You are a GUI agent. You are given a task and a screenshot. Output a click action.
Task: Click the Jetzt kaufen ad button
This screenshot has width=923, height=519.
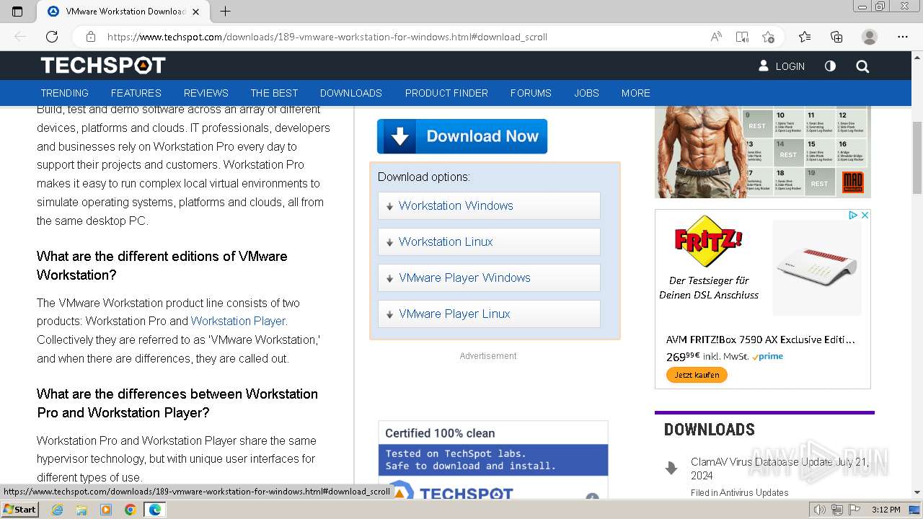697,375
